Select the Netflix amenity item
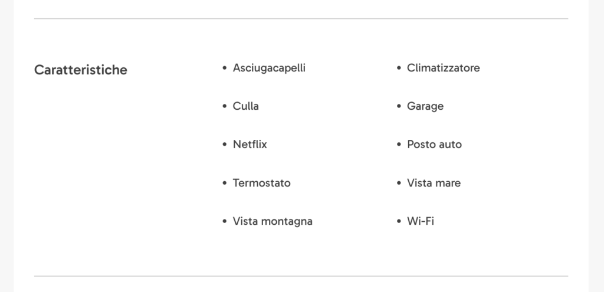 250,145
